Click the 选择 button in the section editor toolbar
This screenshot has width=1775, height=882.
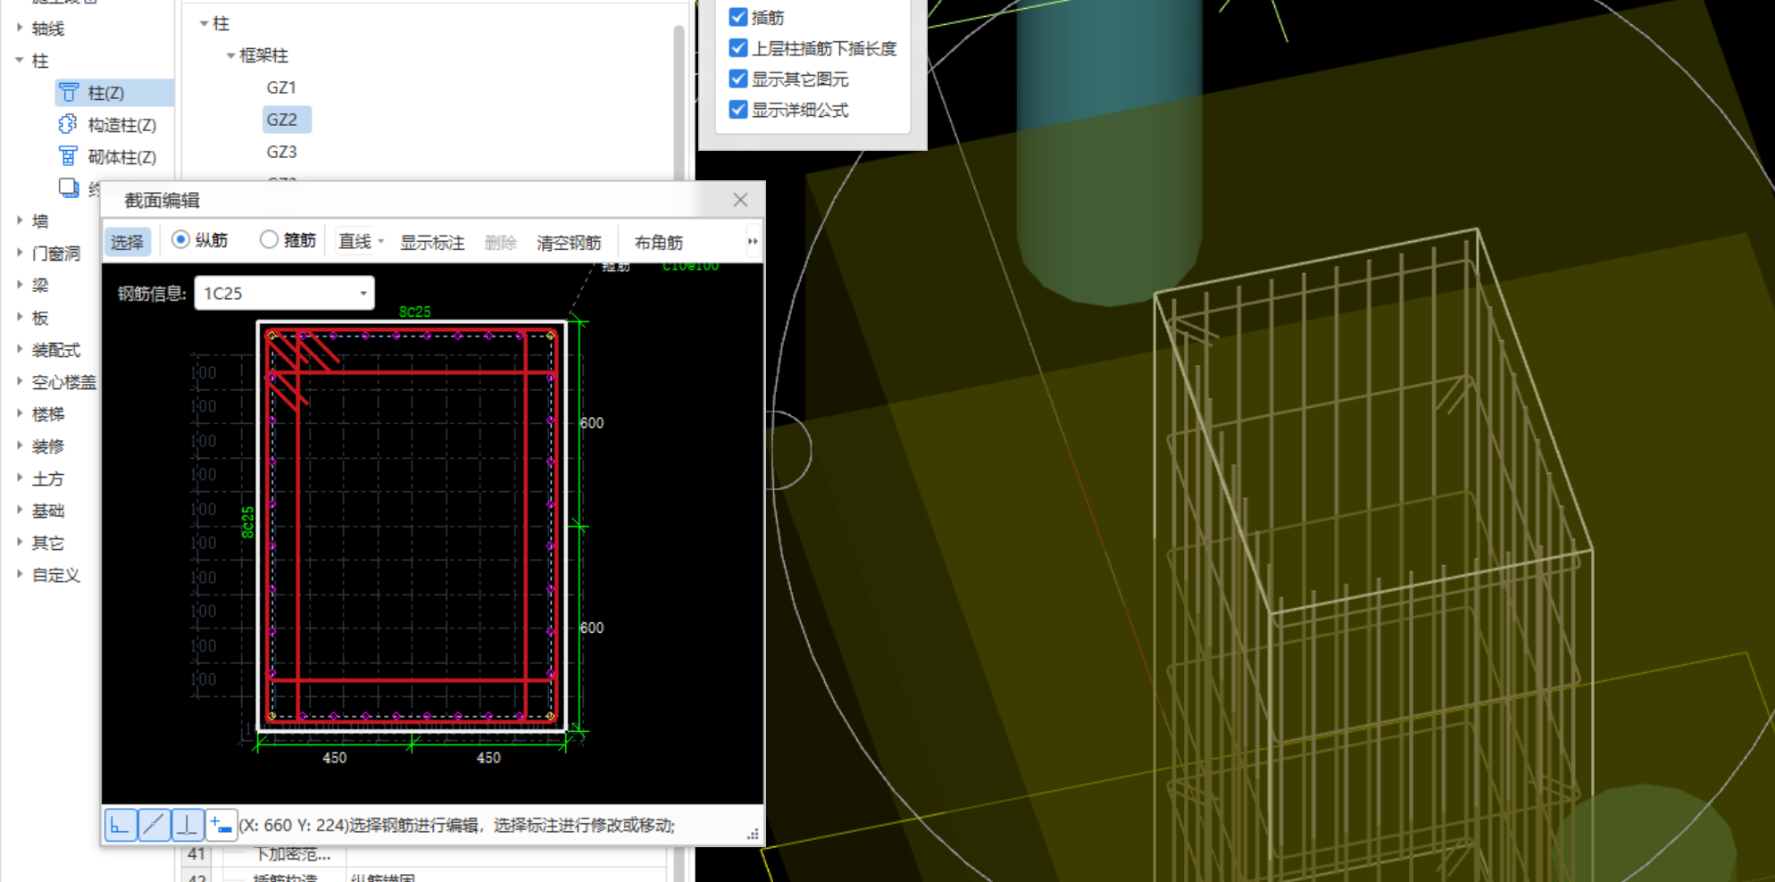[x=128, y=242]
